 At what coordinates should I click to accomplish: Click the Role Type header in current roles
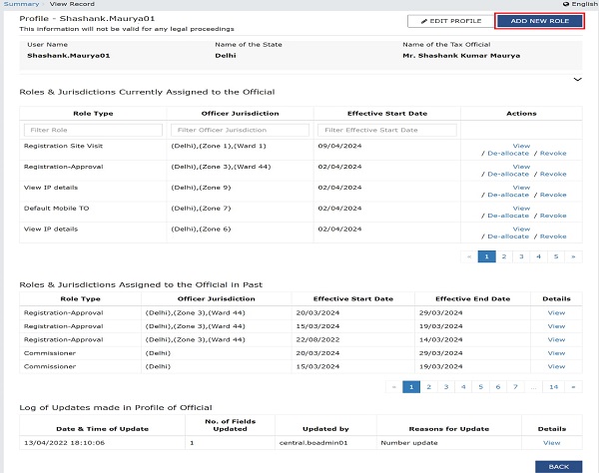pyautogui.click(x=93, y=114)
